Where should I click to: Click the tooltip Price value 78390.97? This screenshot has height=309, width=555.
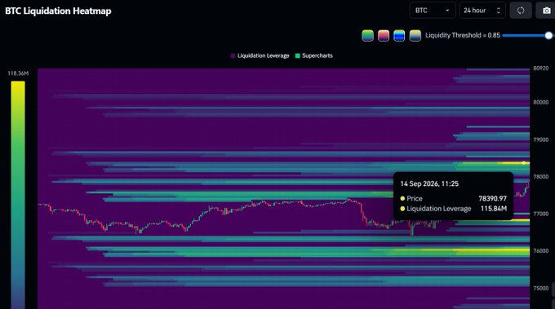tap(492, 198)
